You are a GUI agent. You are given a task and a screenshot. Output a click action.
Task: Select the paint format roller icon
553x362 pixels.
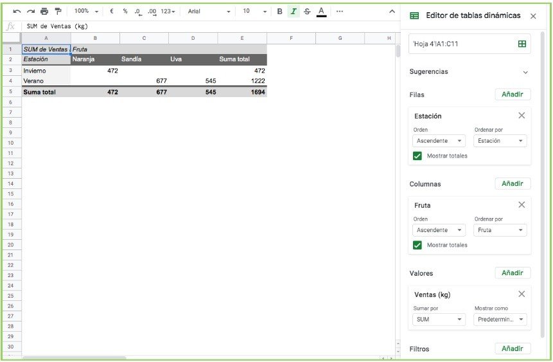58,12
